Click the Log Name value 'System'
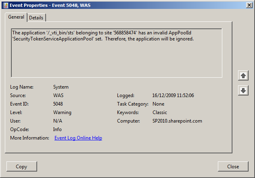 (61, 87)
